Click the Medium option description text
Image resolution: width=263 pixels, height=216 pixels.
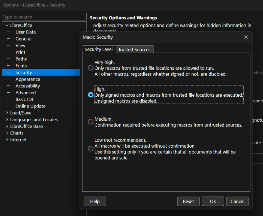[168, 122]
